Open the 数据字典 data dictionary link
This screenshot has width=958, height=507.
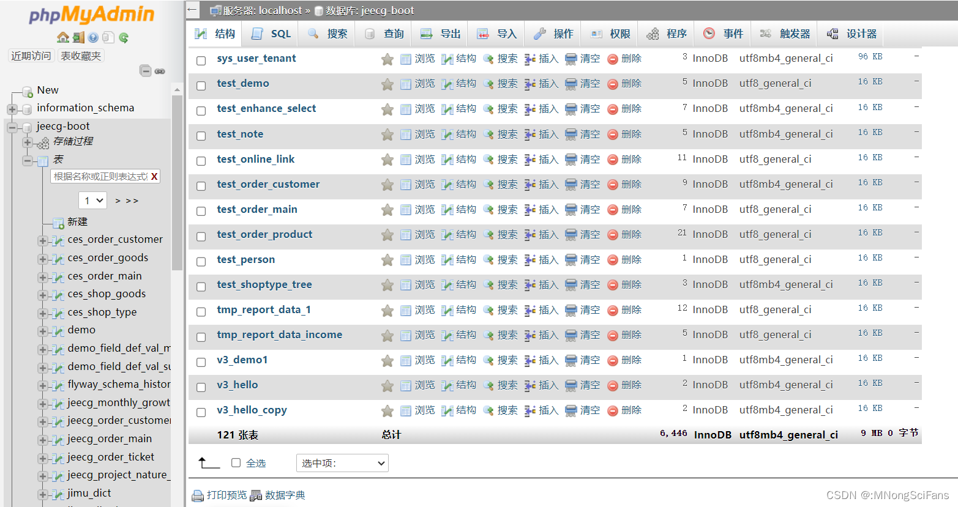[284, 495]
